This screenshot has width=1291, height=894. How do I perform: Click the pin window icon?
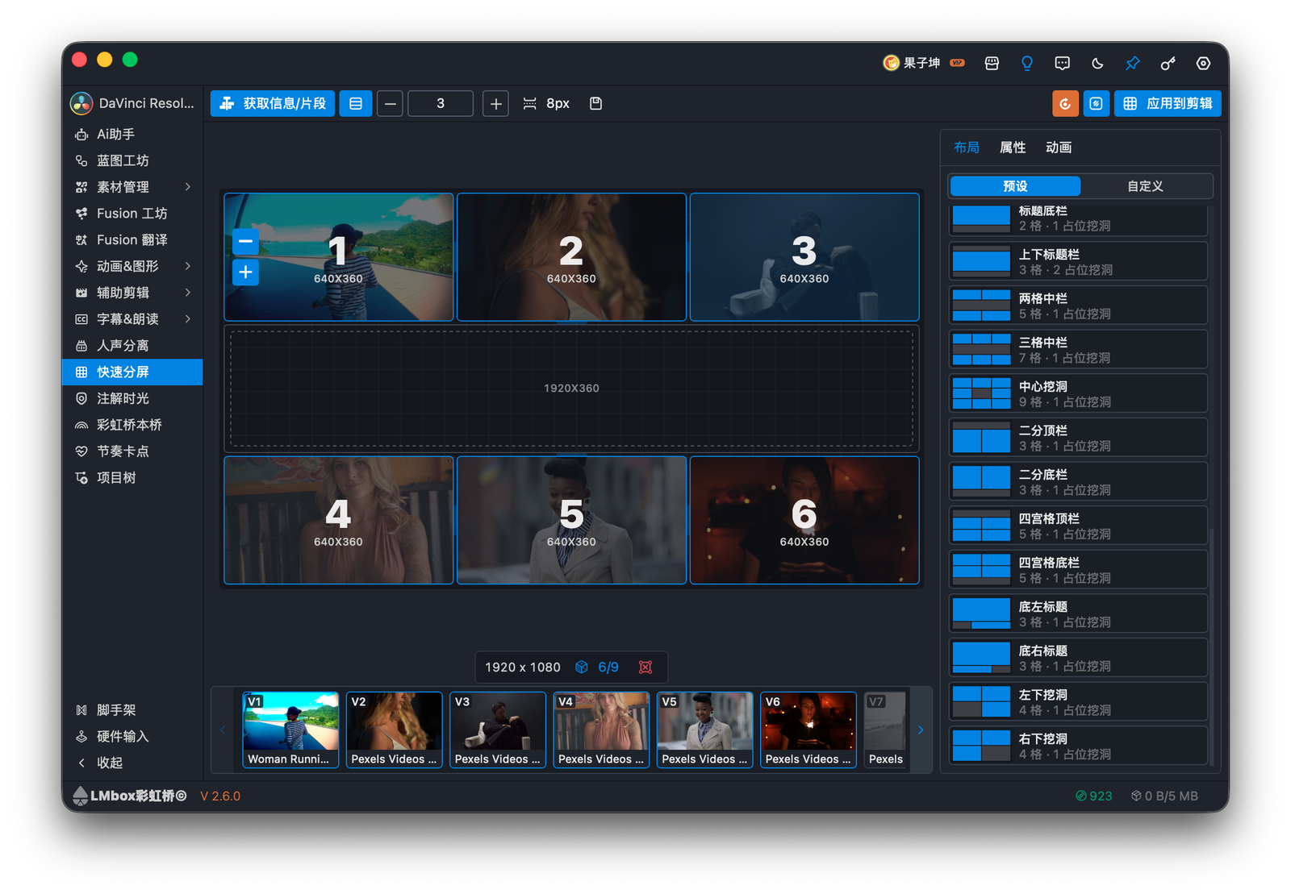point(1133,63)
